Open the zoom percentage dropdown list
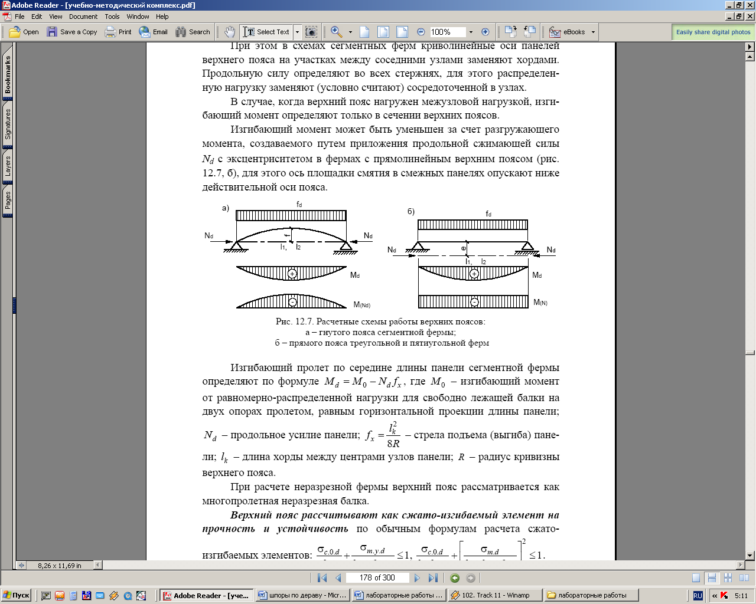 pos(471,32)
